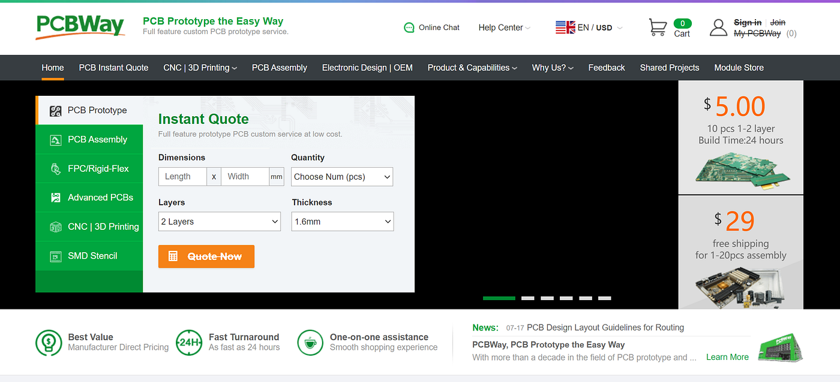Go to the Home nav tab
This screenshot has height=382, width=840.
point(53,68)
